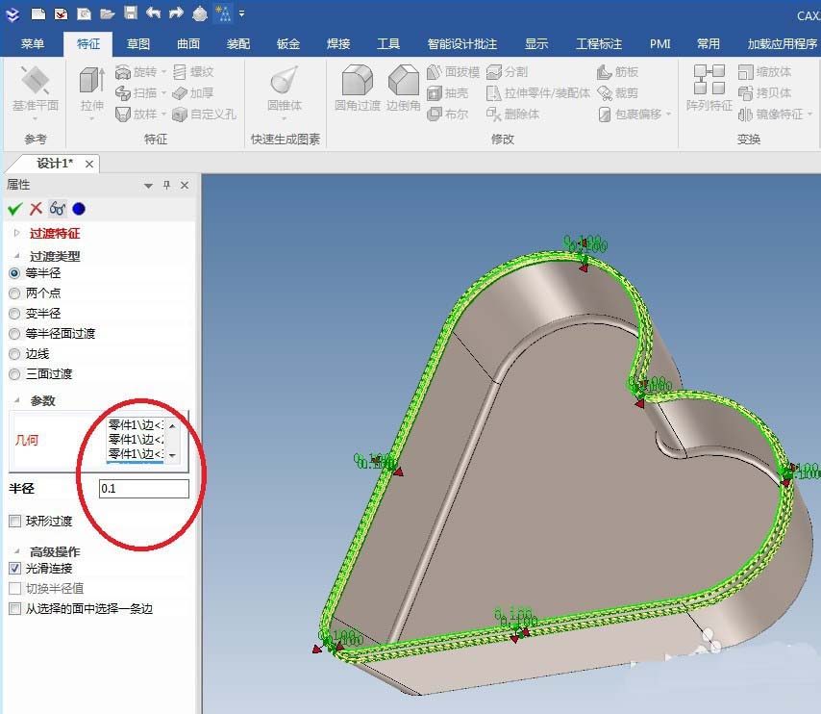
Task: Collapse the 高级操作 section
Action: [16, 551]
